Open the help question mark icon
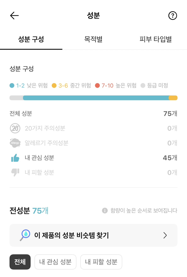187x277 pixels. (x=173, y=15)
